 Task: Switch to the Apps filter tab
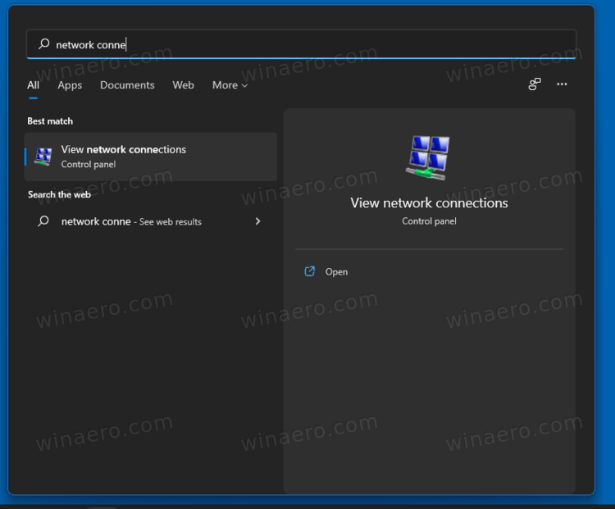pyautogui.click(x=70, y=85)
